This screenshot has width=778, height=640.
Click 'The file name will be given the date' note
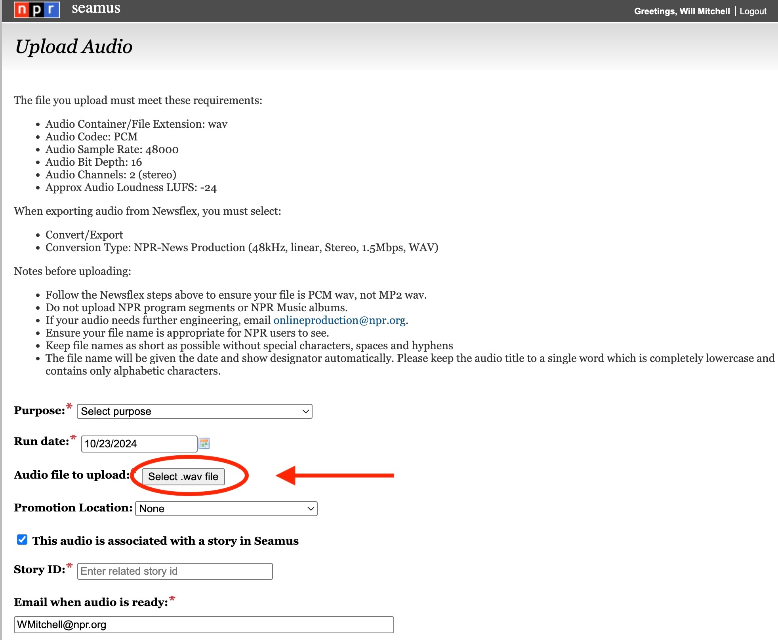tap(410, 365)
